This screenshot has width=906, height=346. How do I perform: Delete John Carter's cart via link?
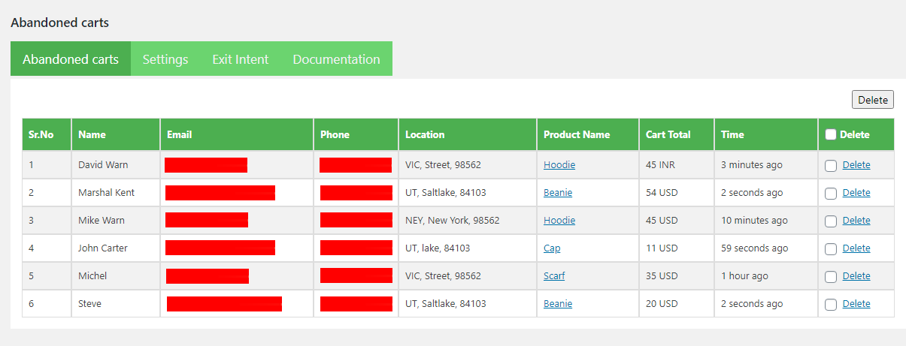856,248
